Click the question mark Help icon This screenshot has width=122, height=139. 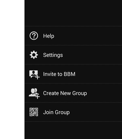[34, 36]
